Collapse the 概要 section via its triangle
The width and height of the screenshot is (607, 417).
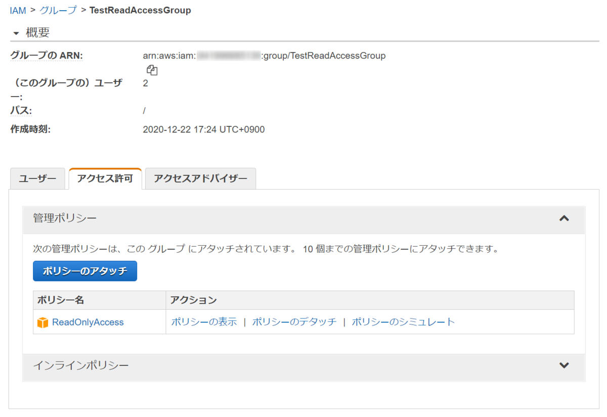(x=16, y=32)
